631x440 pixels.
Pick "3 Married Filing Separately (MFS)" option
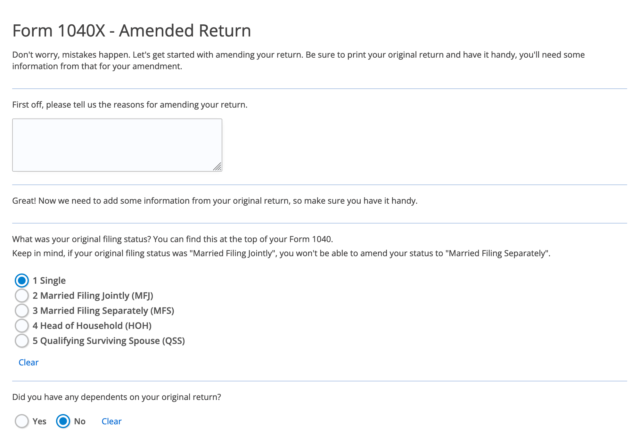[21, 311]
